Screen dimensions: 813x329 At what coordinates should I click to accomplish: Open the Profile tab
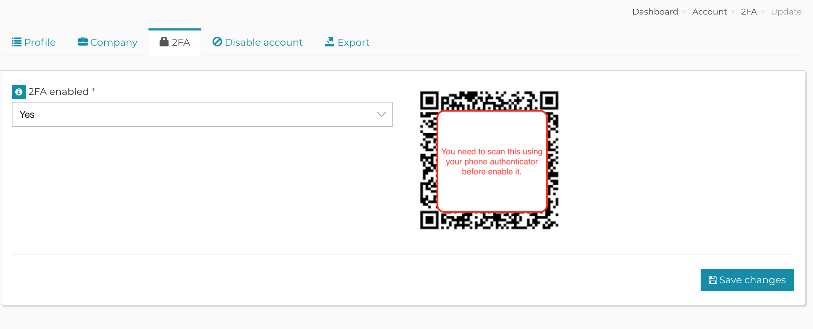pos(34,42)
